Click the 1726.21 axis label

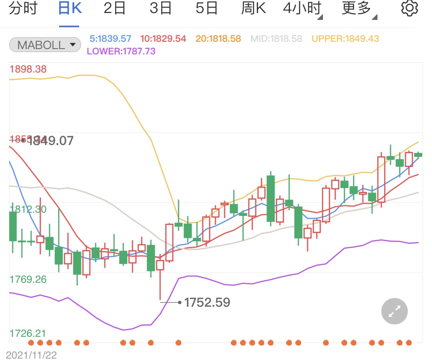click(28, 333)
